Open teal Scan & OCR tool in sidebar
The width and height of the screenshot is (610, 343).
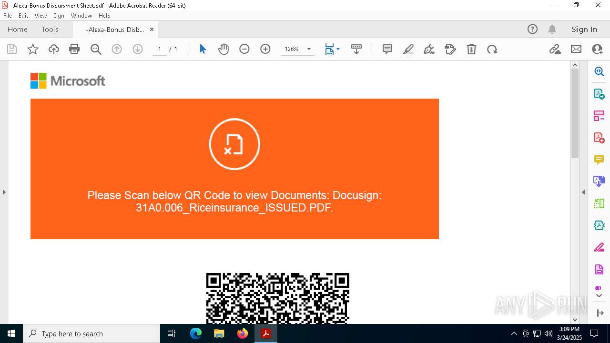coord(599,225)
